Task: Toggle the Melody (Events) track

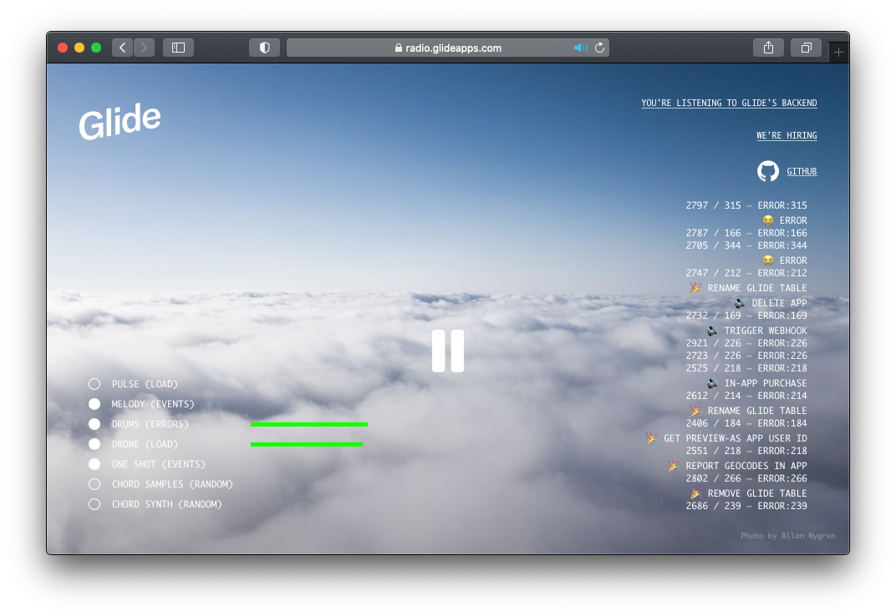Action: [x=94, y=404]
